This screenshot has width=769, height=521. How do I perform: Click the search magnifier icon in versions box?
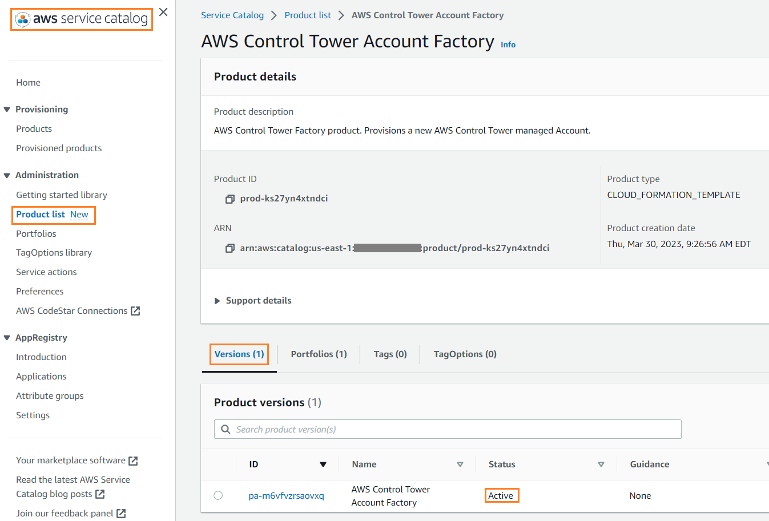(226, 429)
